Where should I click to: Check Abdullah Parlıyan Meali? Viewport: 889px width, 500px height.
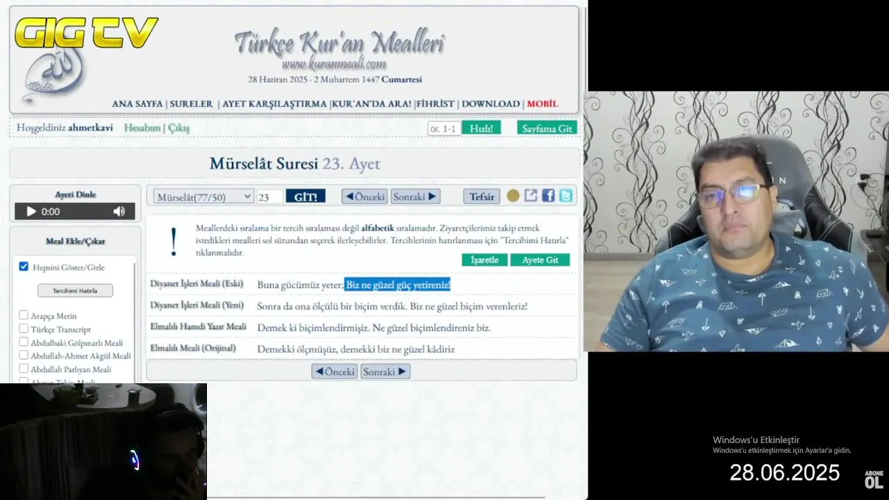coord(24,369)
